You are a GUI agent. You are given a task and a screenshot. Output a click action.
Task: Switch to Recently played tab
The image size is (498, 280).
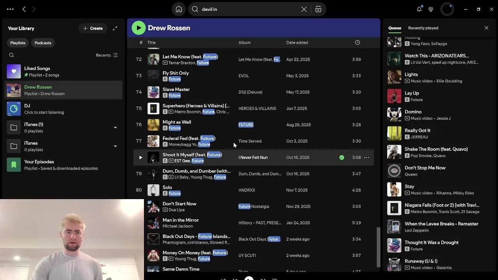[x=423, y=28]
